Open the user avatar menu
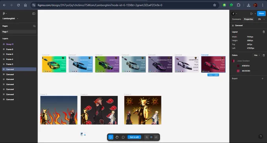The width and height of the screenshot is (267, 143). (234, 14)
